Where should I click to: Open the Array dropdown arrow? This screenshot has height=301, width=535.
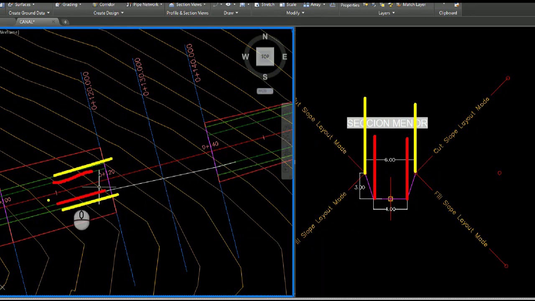click(x=324, y=5)
